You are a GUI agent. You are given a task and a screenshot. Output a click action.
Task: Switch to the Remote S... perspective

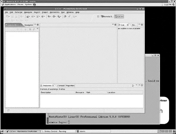tap(107, 17)
